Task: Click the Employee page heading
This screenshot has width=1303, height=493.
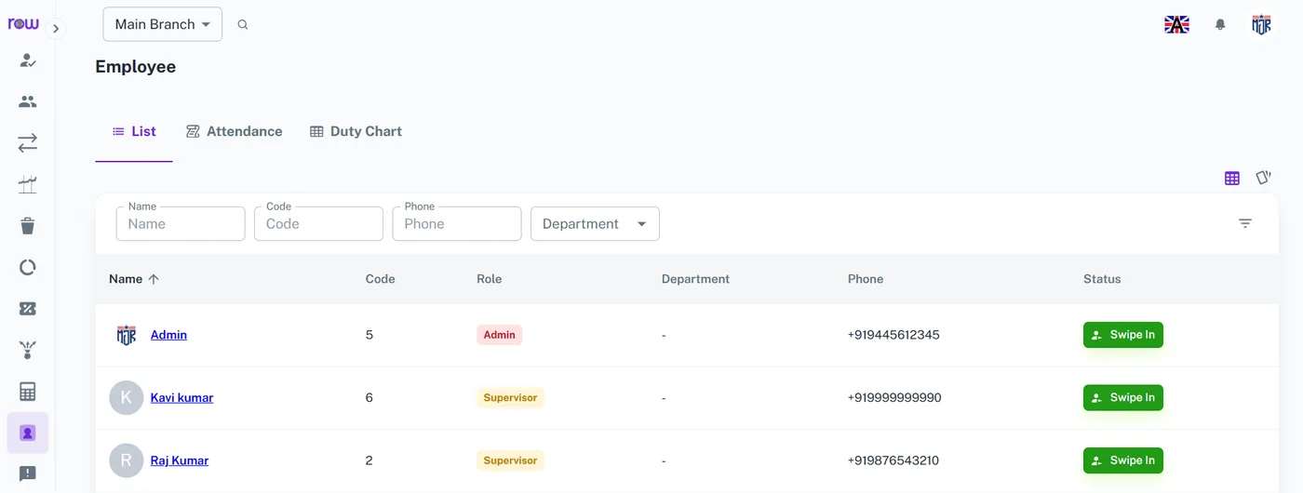Action: click(x=136, y=67)
